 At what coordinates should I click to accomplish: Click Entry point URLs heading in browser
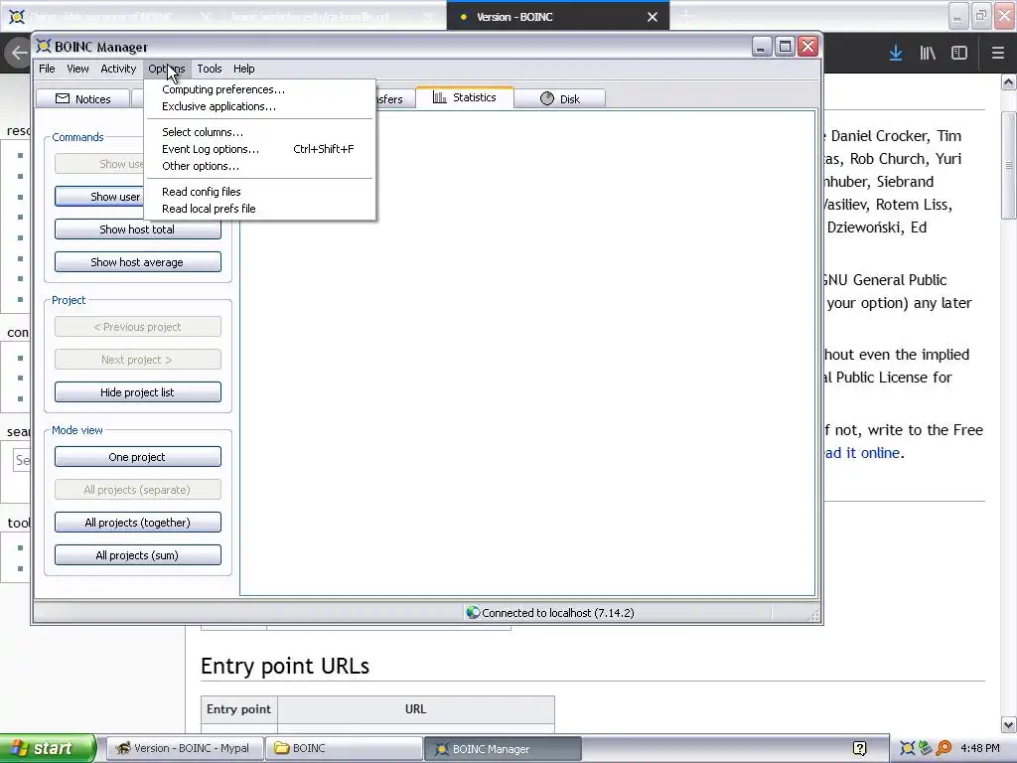pos(285,666)
